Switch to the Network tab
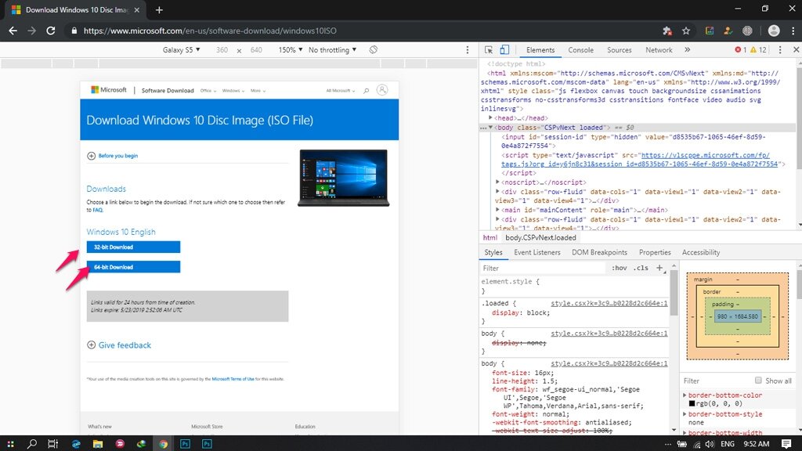The image size is (802, 451). (x=659, y=49)
